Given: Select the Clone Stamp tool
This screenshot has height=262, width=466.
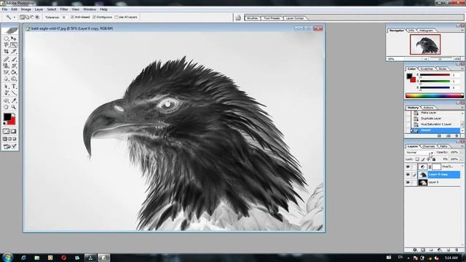Looking at the screenshot, I should tap(6, 66).
